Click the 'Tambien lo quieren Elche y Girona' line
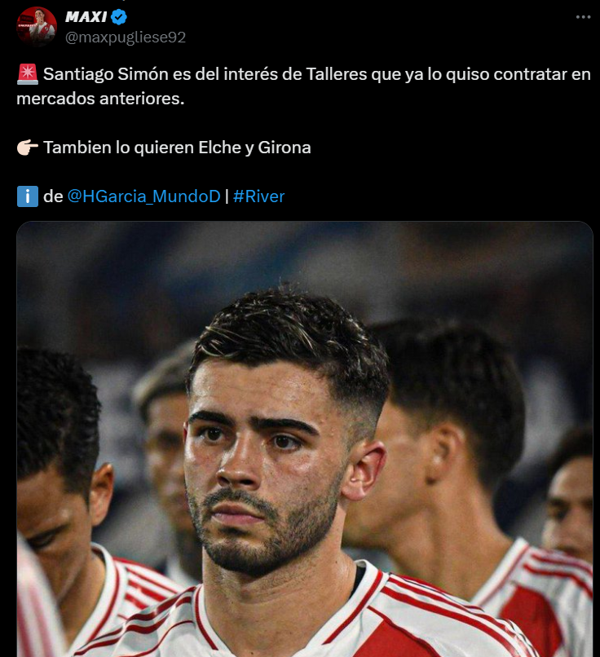 [x=177, y=148]
